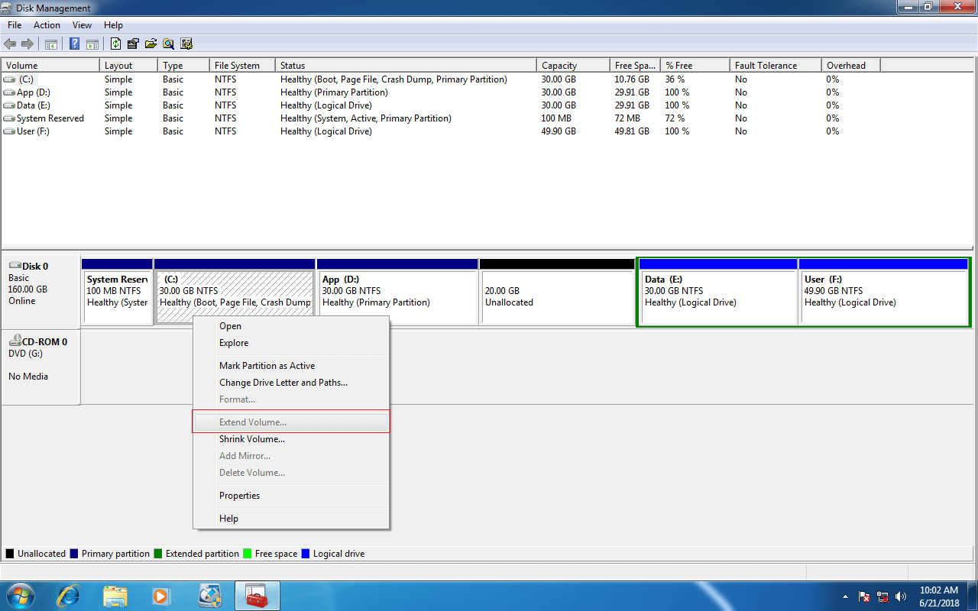The width and height of the screenshot is (978, 611).
Task: Open Windows Media Player from the taskbar
Action: pyautogui.click(x=162, y=596)
